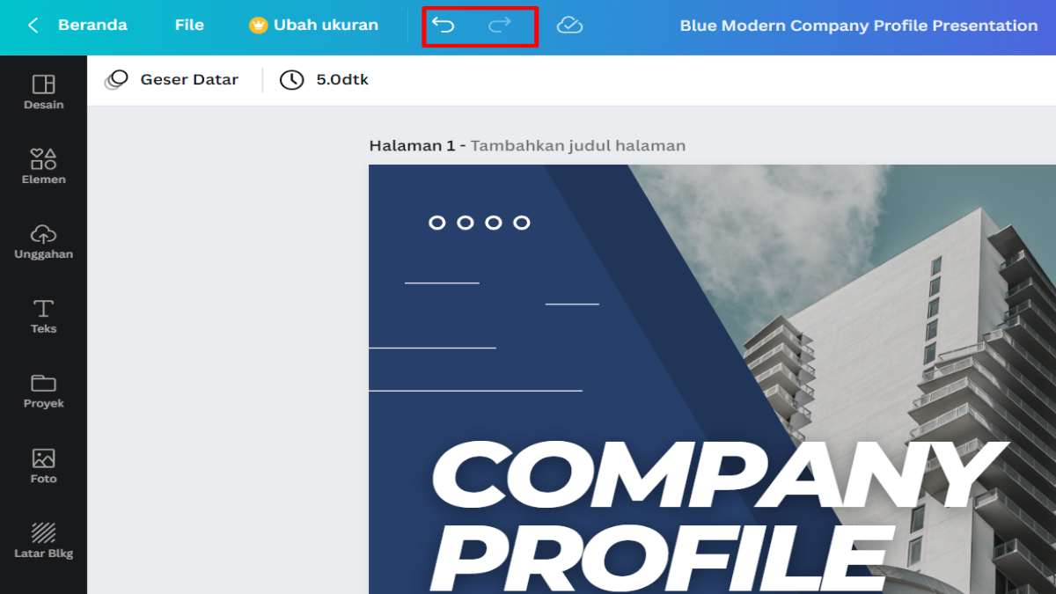The image size is (1056, 594).
Task: Open the Desain panel in sidebar
Action: coord(43,92)
